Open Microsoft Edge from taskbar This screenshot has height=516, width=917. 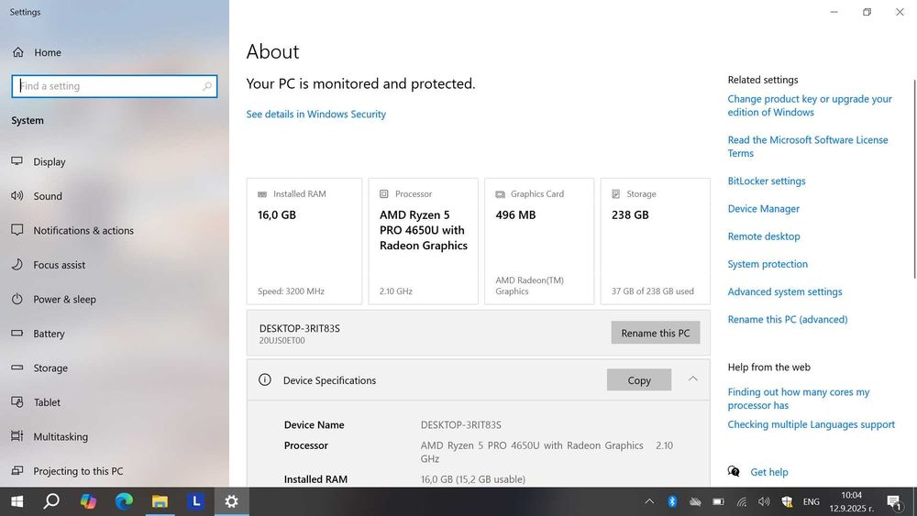(x=124, y=501)
